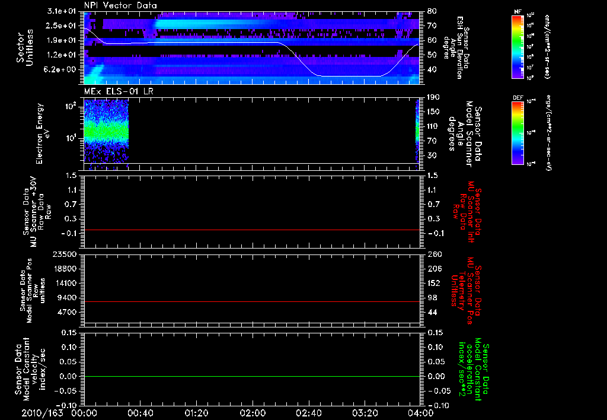Select red "MU Scanner Pos Telemetry" axis title
This screenshot has width=607, height=420.
tap(467, 291)
